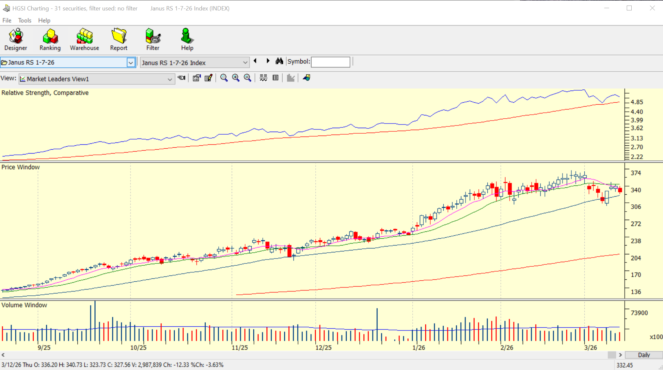Click the binoculars search icon
Viewport: 663px width, 370px height.
pyautogui.click(x=279, y=61)
